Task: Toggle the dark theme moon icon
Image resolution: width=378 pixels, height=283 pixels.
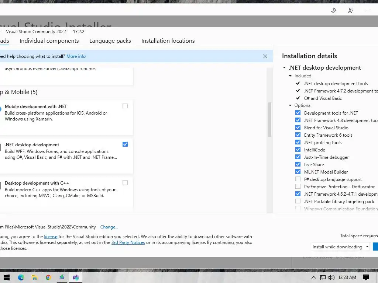Action: tap(333, 10)
